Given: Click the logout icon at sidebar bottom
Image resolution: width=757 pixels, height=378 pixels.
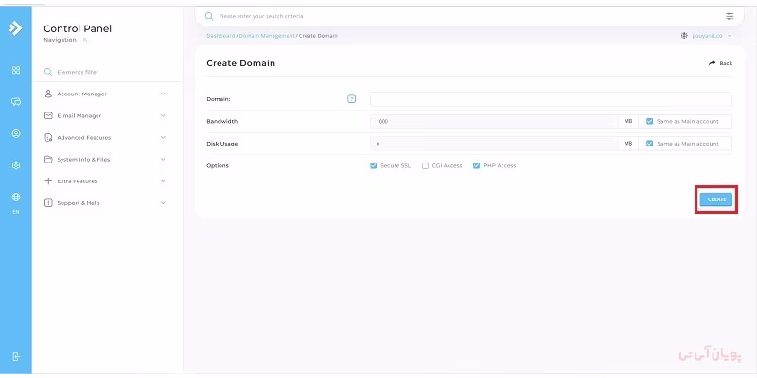Looking at the screenshot, I should (x=16, y=357).
